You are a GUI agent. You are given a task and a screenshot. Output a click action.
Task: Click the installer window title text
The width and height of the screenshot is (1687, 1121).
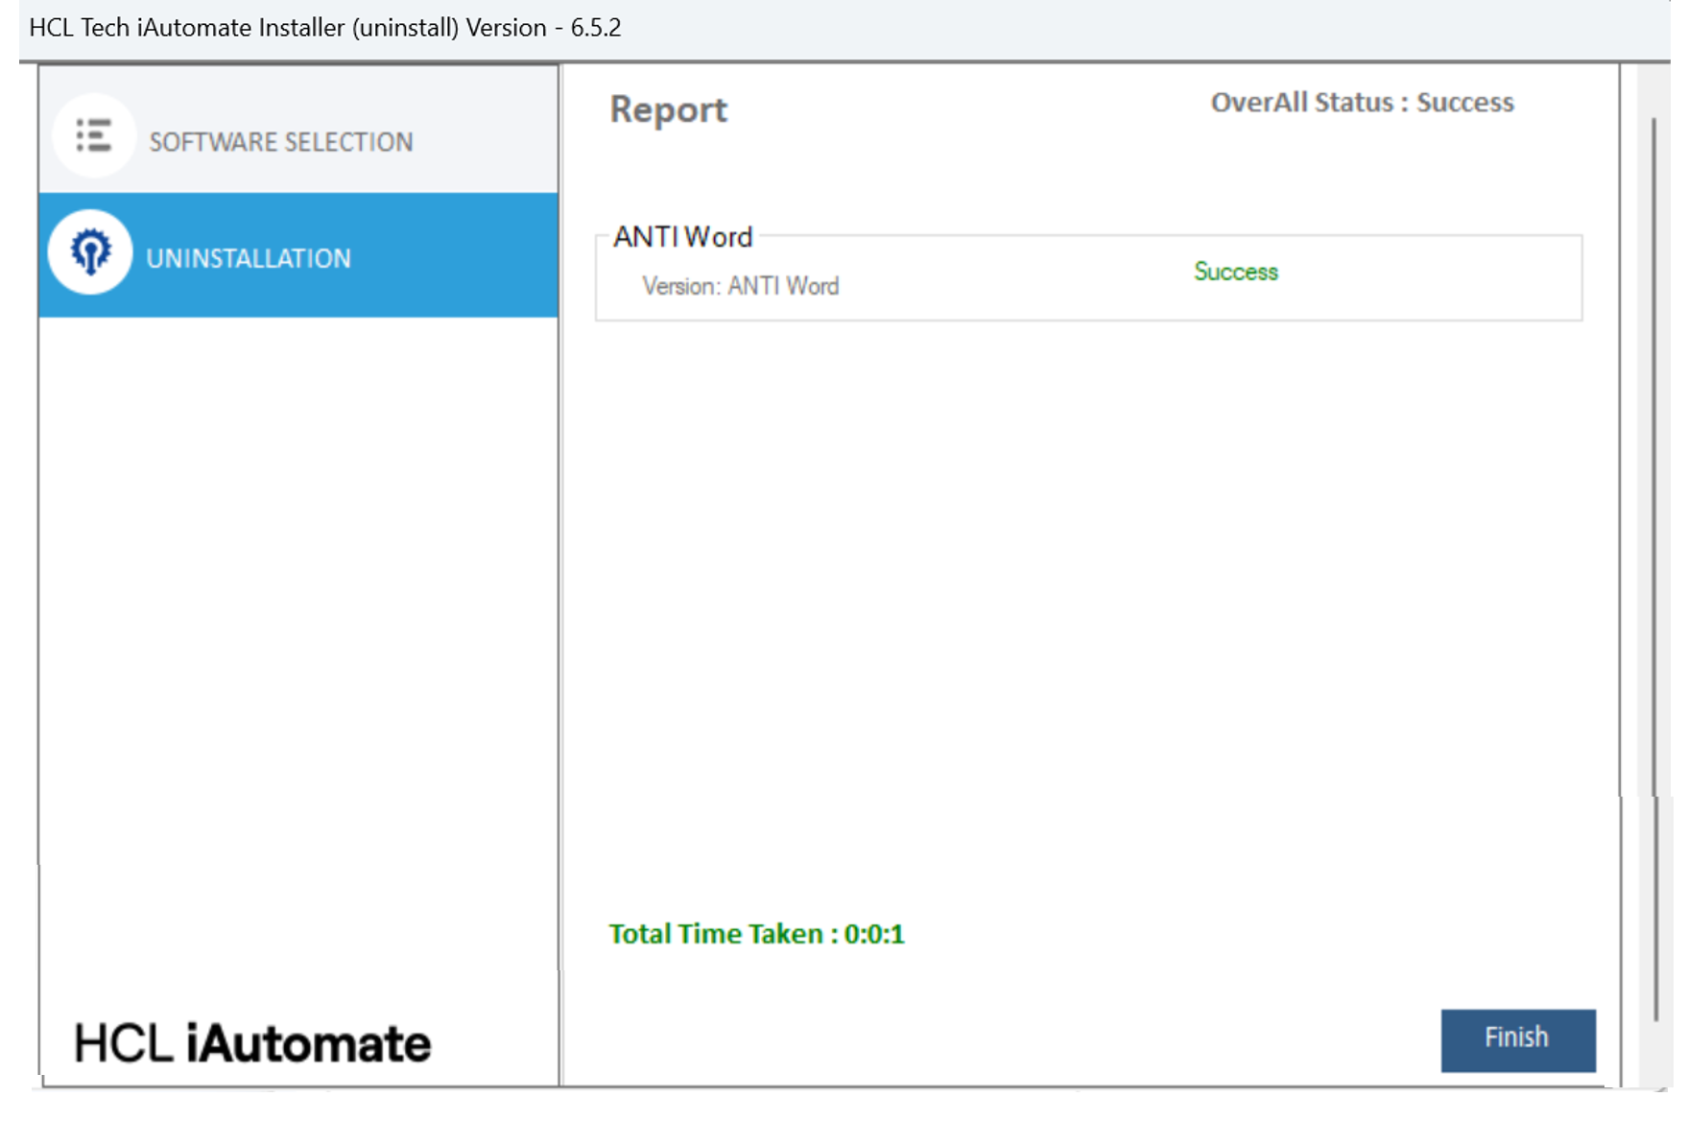[x=325, y=27]
